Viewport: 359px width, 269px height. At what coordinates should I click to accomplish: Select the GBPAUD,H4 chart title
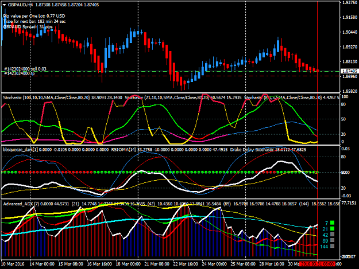pyautogui.click(x=19, y=5)
